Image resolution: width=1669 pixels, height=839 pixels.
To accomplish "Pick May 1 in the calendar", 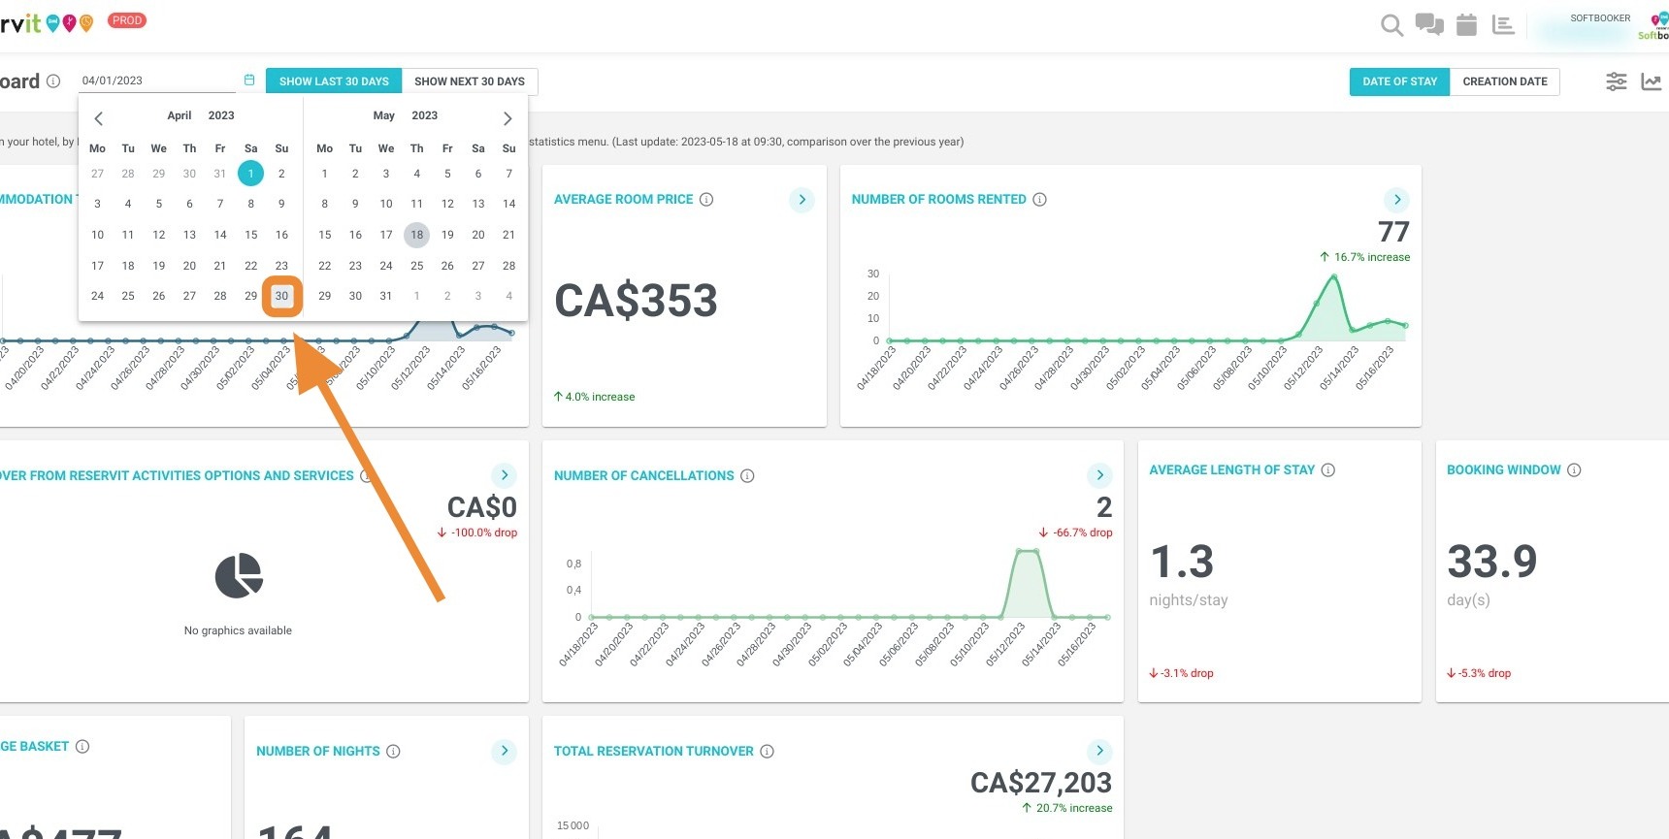I will (325, 174).
